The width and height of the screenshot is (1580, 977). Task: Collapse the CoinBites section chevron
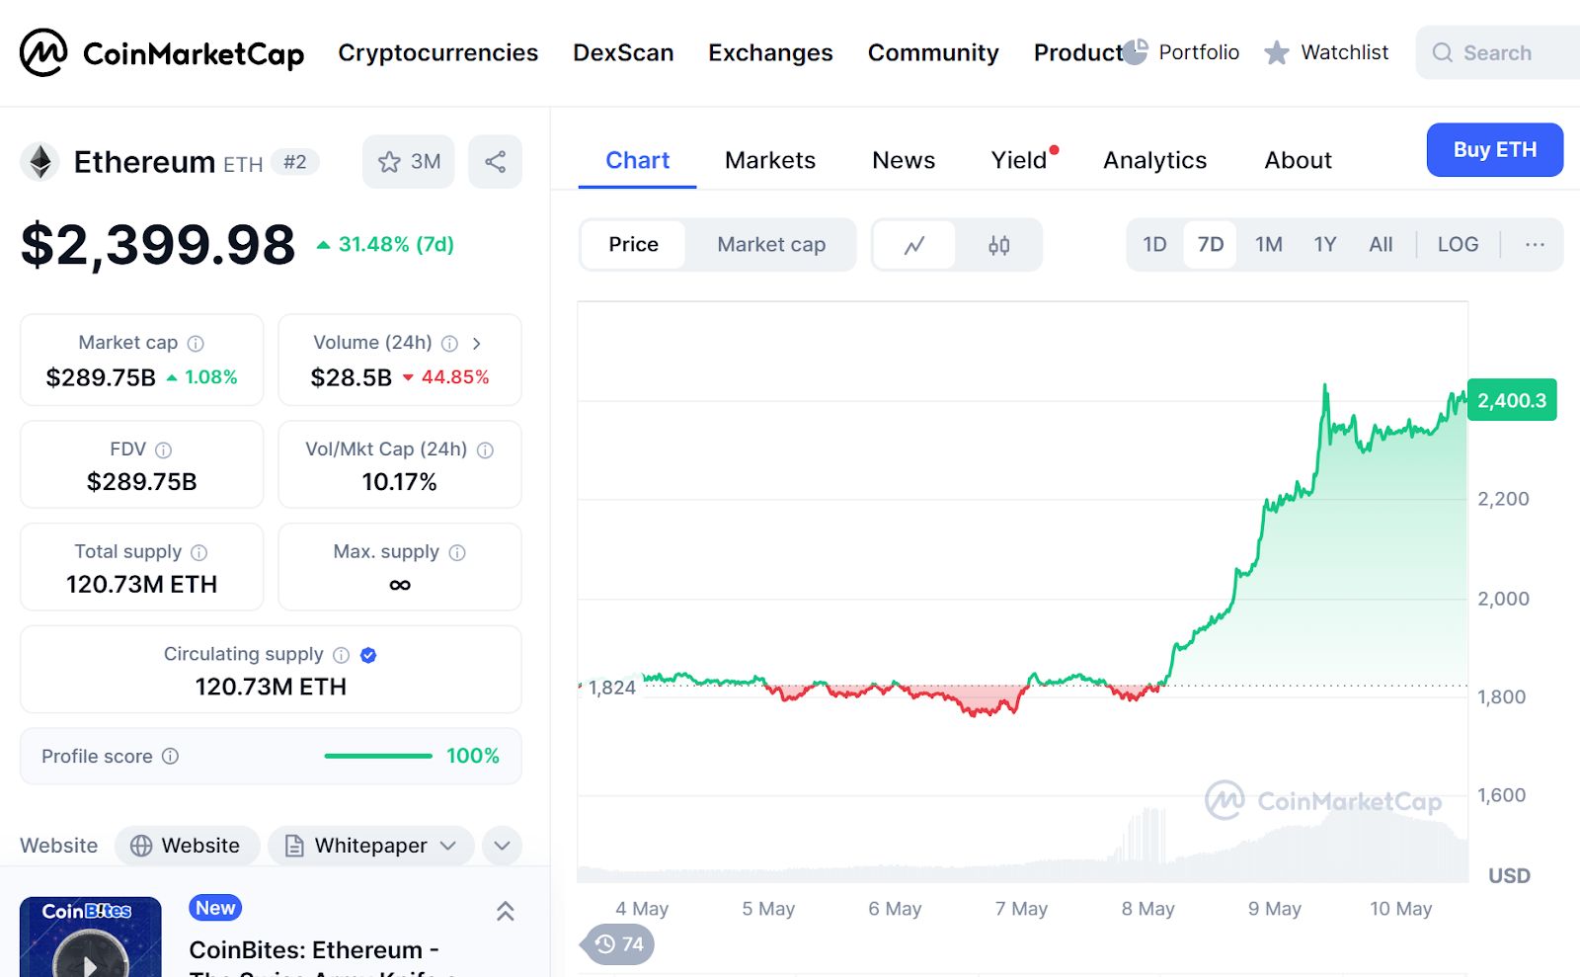(x=505, y=911)
